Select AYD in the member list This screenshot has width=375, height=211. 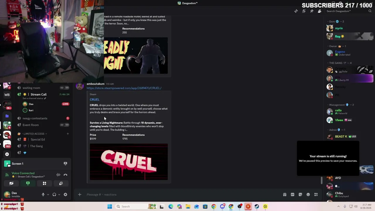point(350,178)
